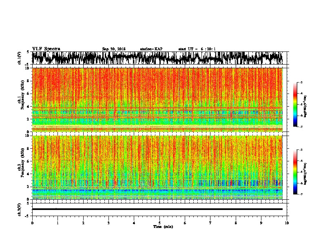Image resolution: width=323 pixels, height=250 pixels.
Task: Click inside the ch.1 spectrogram panel
Action: click(x=157, y=100)
